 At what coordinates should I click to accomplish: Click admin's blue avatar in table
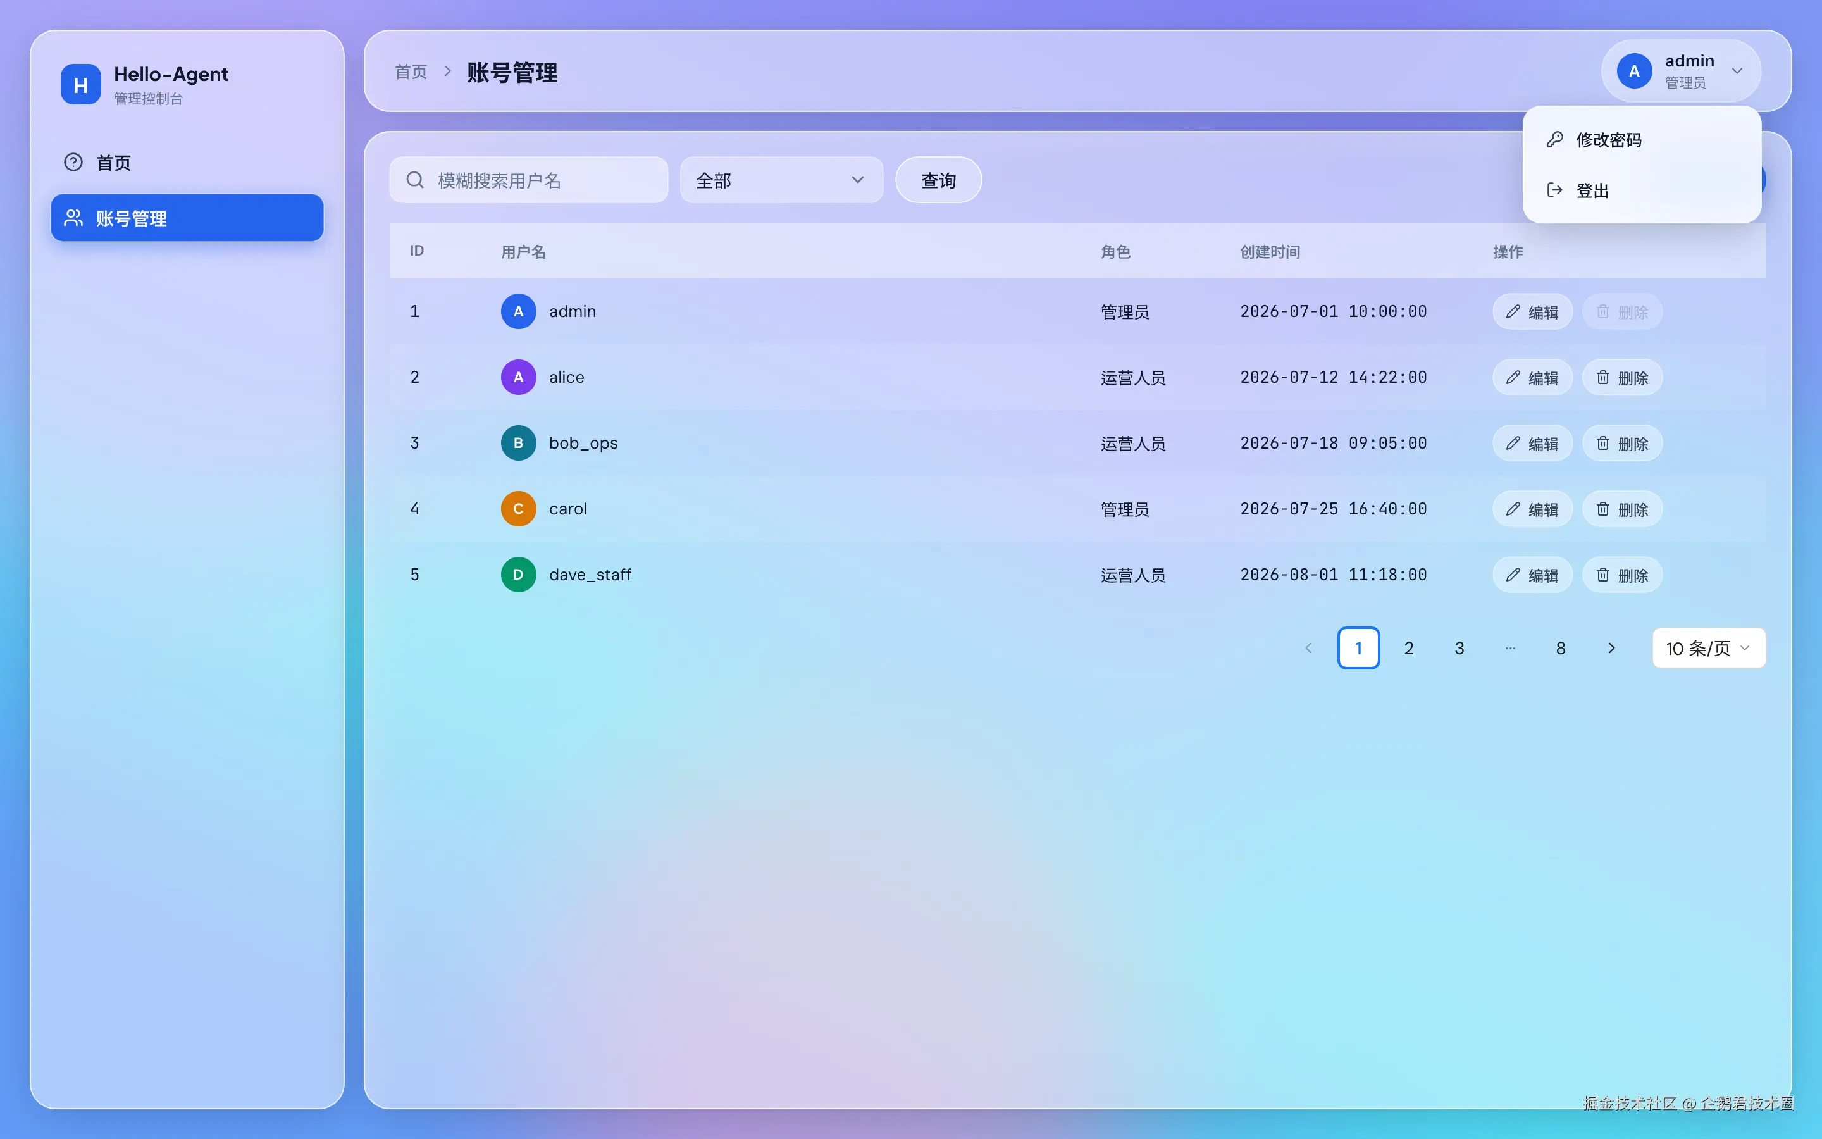(x=518, y=311)
